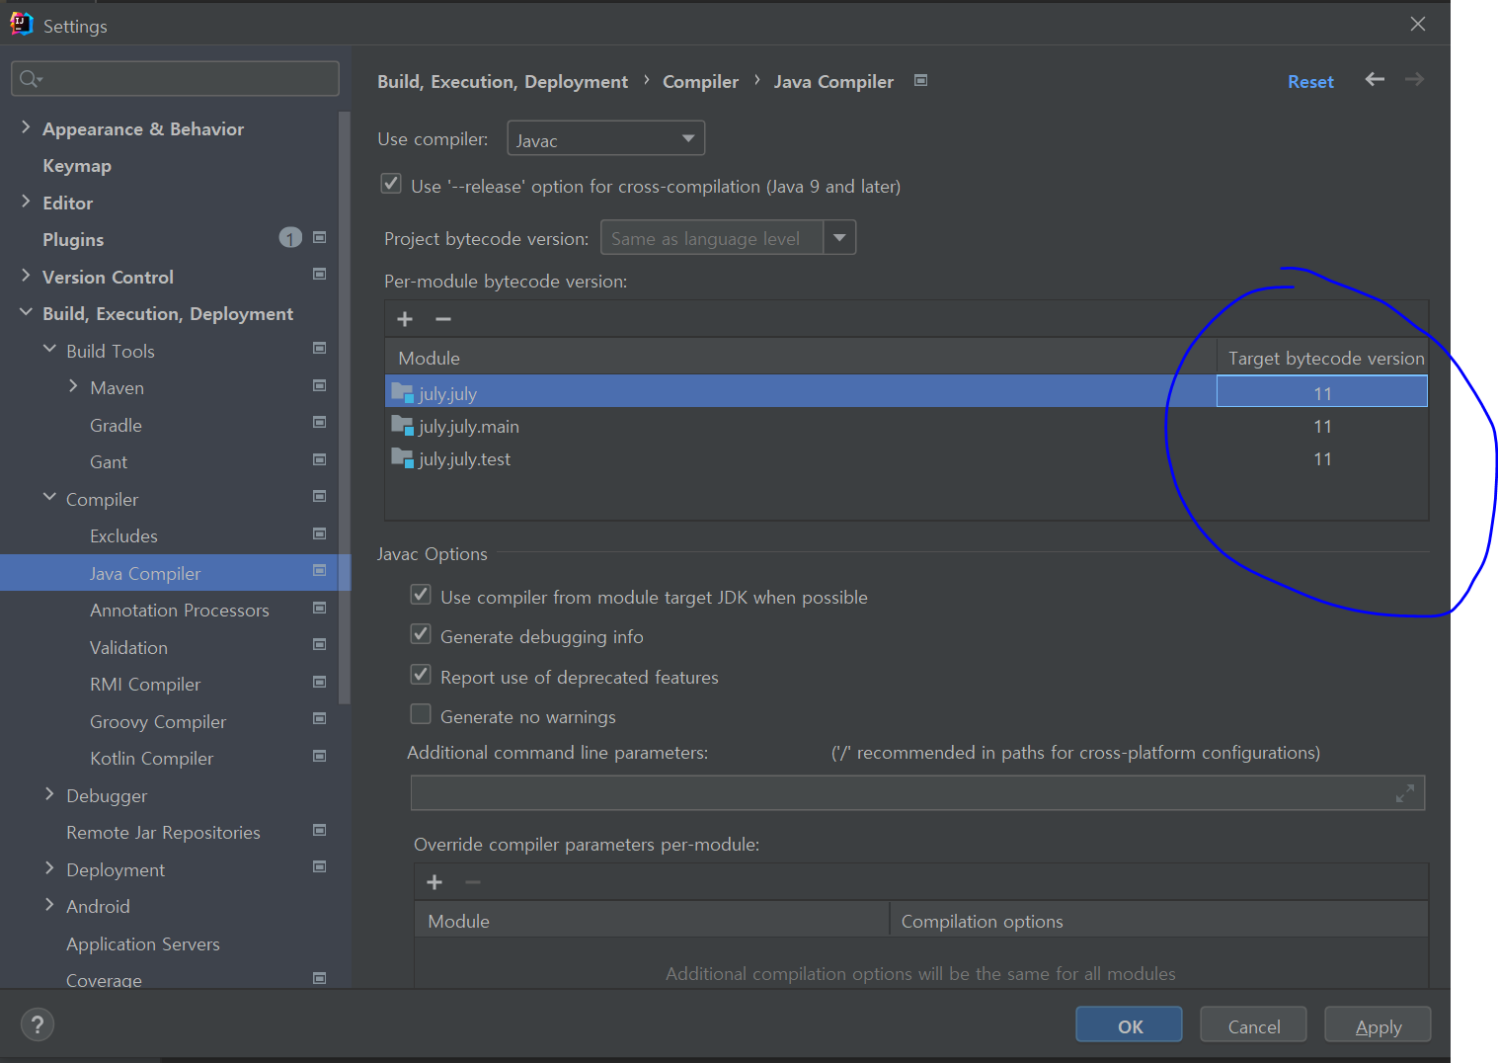Click the Plugins update count badge
The width and height of the screenshot is (1498, 1063).
pyautogui.click(x=290, y=237)
